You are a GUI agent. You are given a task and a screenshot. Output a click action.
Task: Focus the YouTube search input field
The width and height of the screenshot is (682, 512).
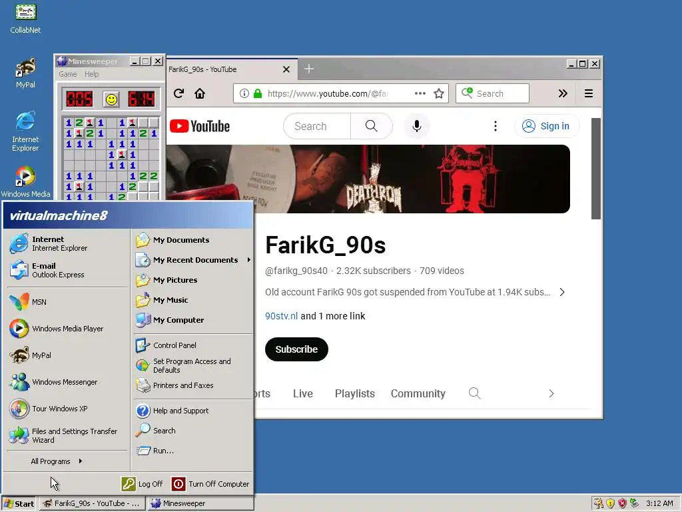coord(318,126)
